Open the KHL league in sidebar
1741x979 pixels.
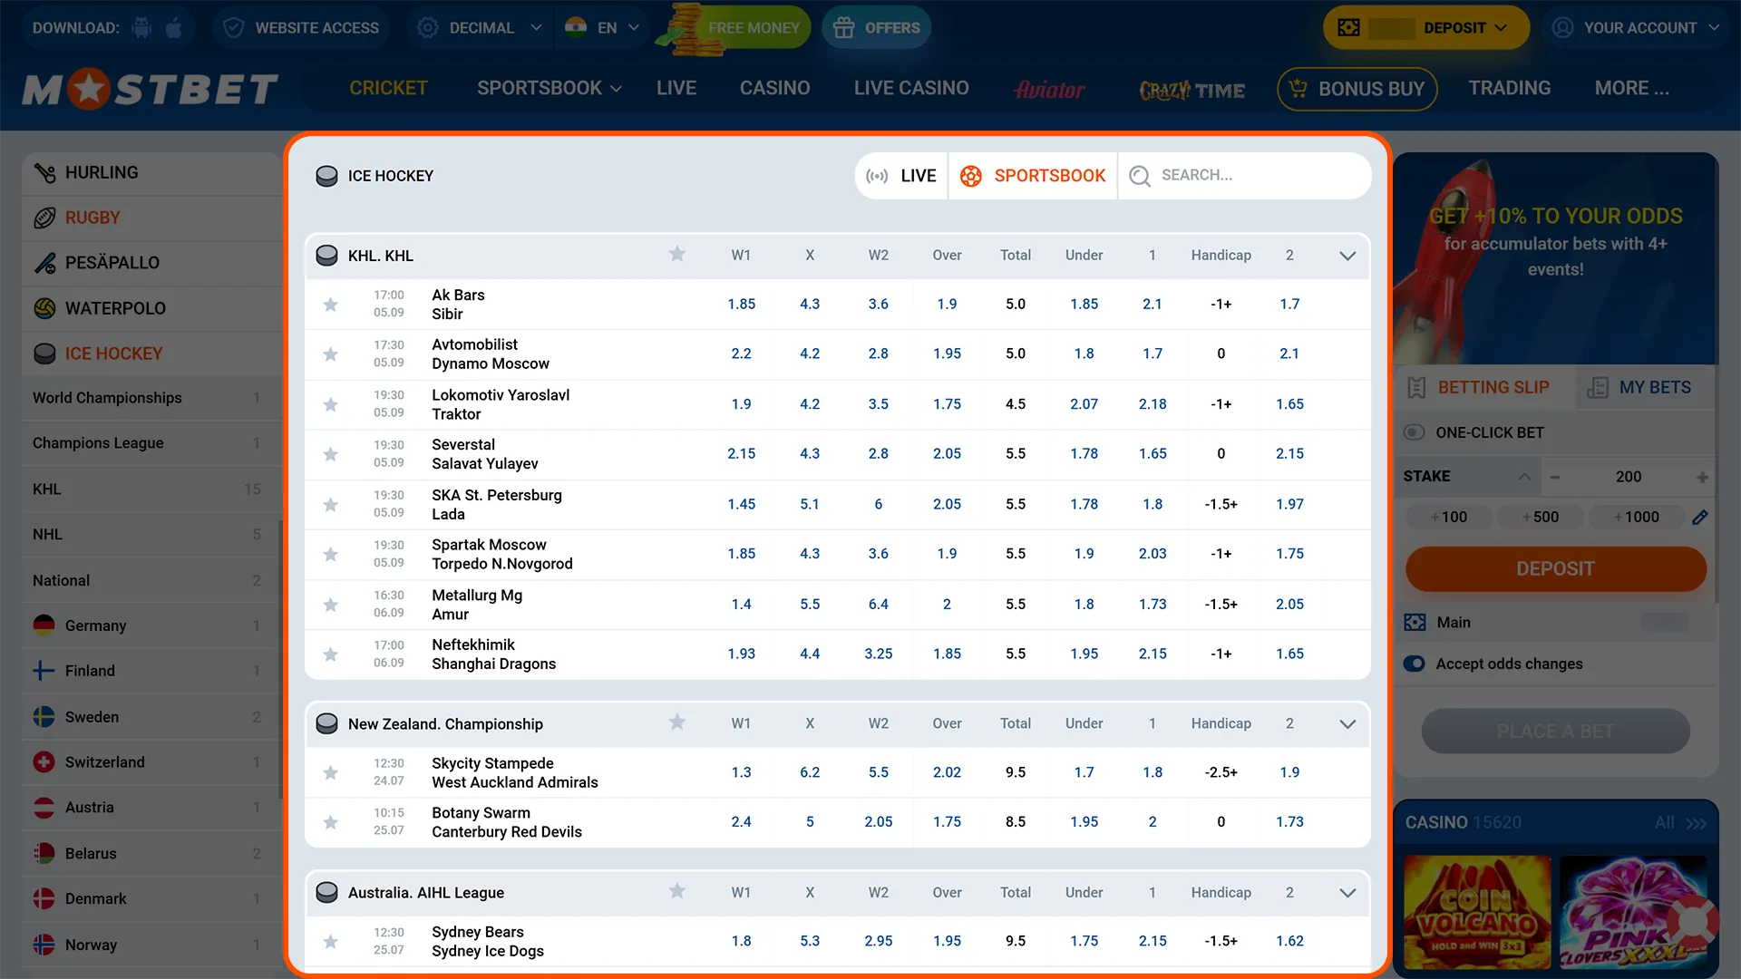(x=151, y=489)
